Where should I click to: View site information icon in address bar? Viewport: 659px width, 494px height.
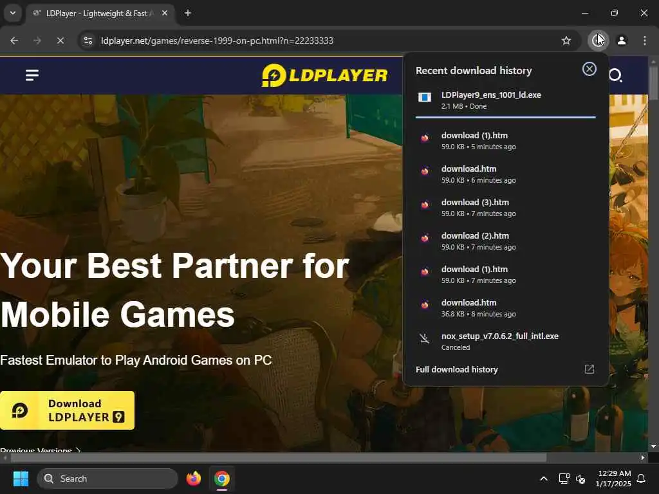coord(88,41)
